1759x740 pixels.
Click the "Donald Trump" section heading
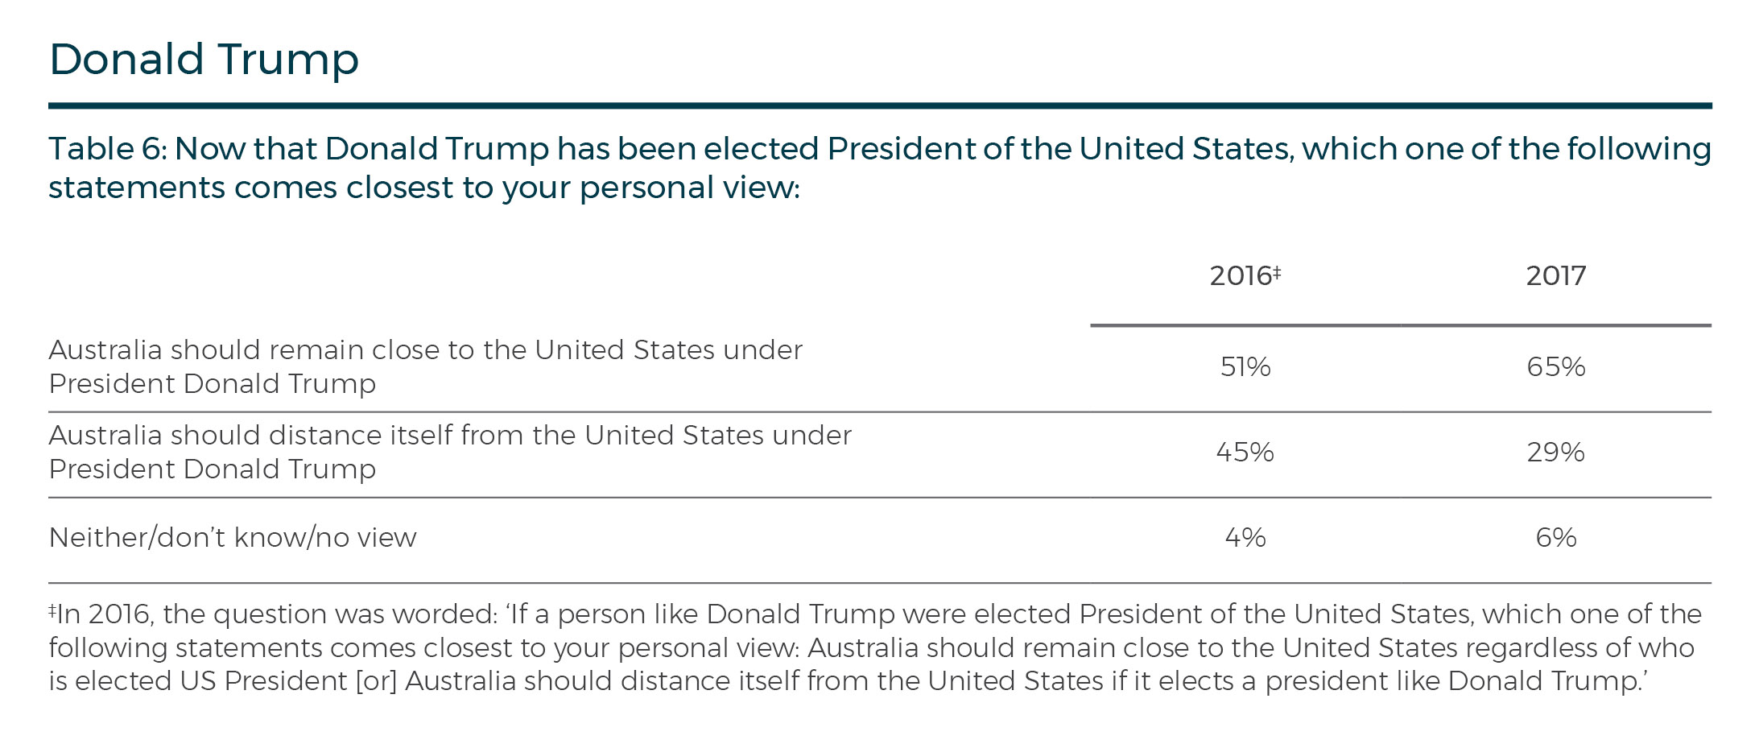204,60
